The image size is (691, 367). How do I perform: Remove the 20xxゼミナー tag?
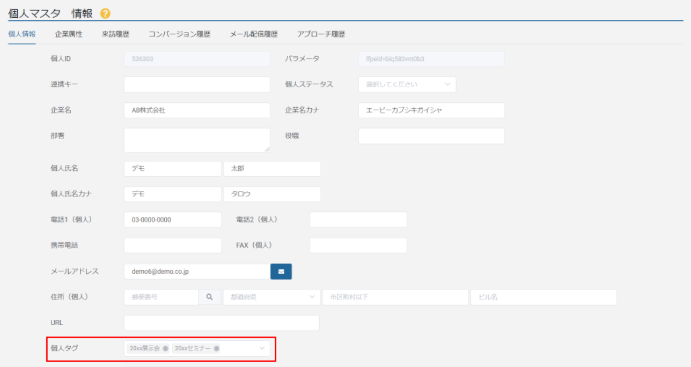pyautogui.click(x=216, y=349)
